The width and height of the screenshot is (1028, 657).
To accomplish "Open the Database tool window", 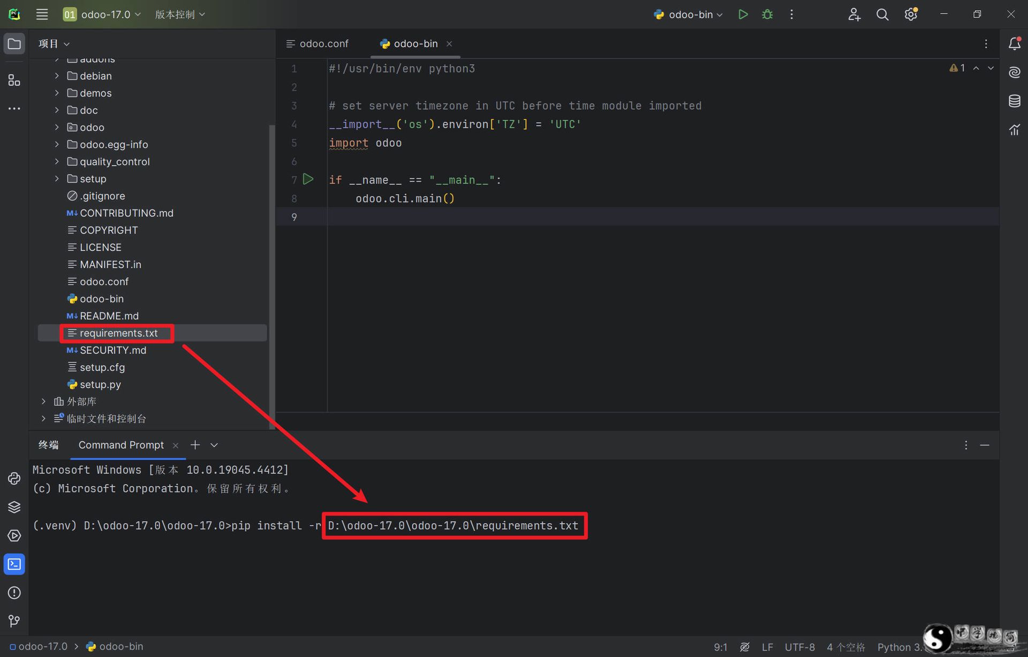I will (1014, 101).
